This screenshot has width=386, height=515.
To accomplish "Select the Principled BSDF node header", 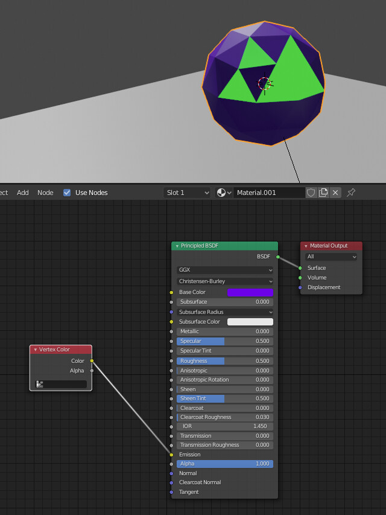I will (x=225, y=246).
